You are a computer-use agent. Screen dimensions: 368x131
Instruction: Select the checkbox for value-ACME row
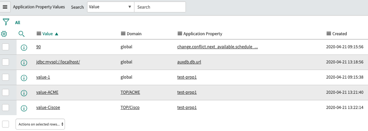[x=6, y=92]
